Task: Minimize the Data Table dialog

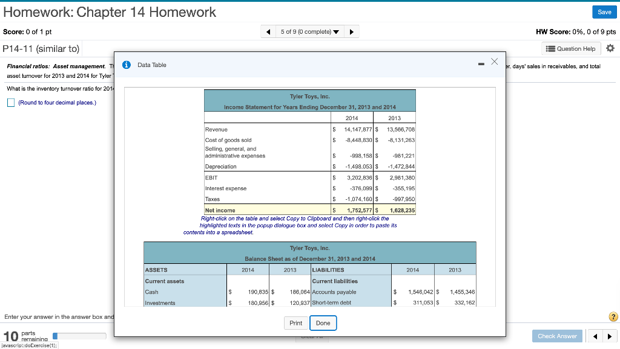Action: click(x=481, y=64)
